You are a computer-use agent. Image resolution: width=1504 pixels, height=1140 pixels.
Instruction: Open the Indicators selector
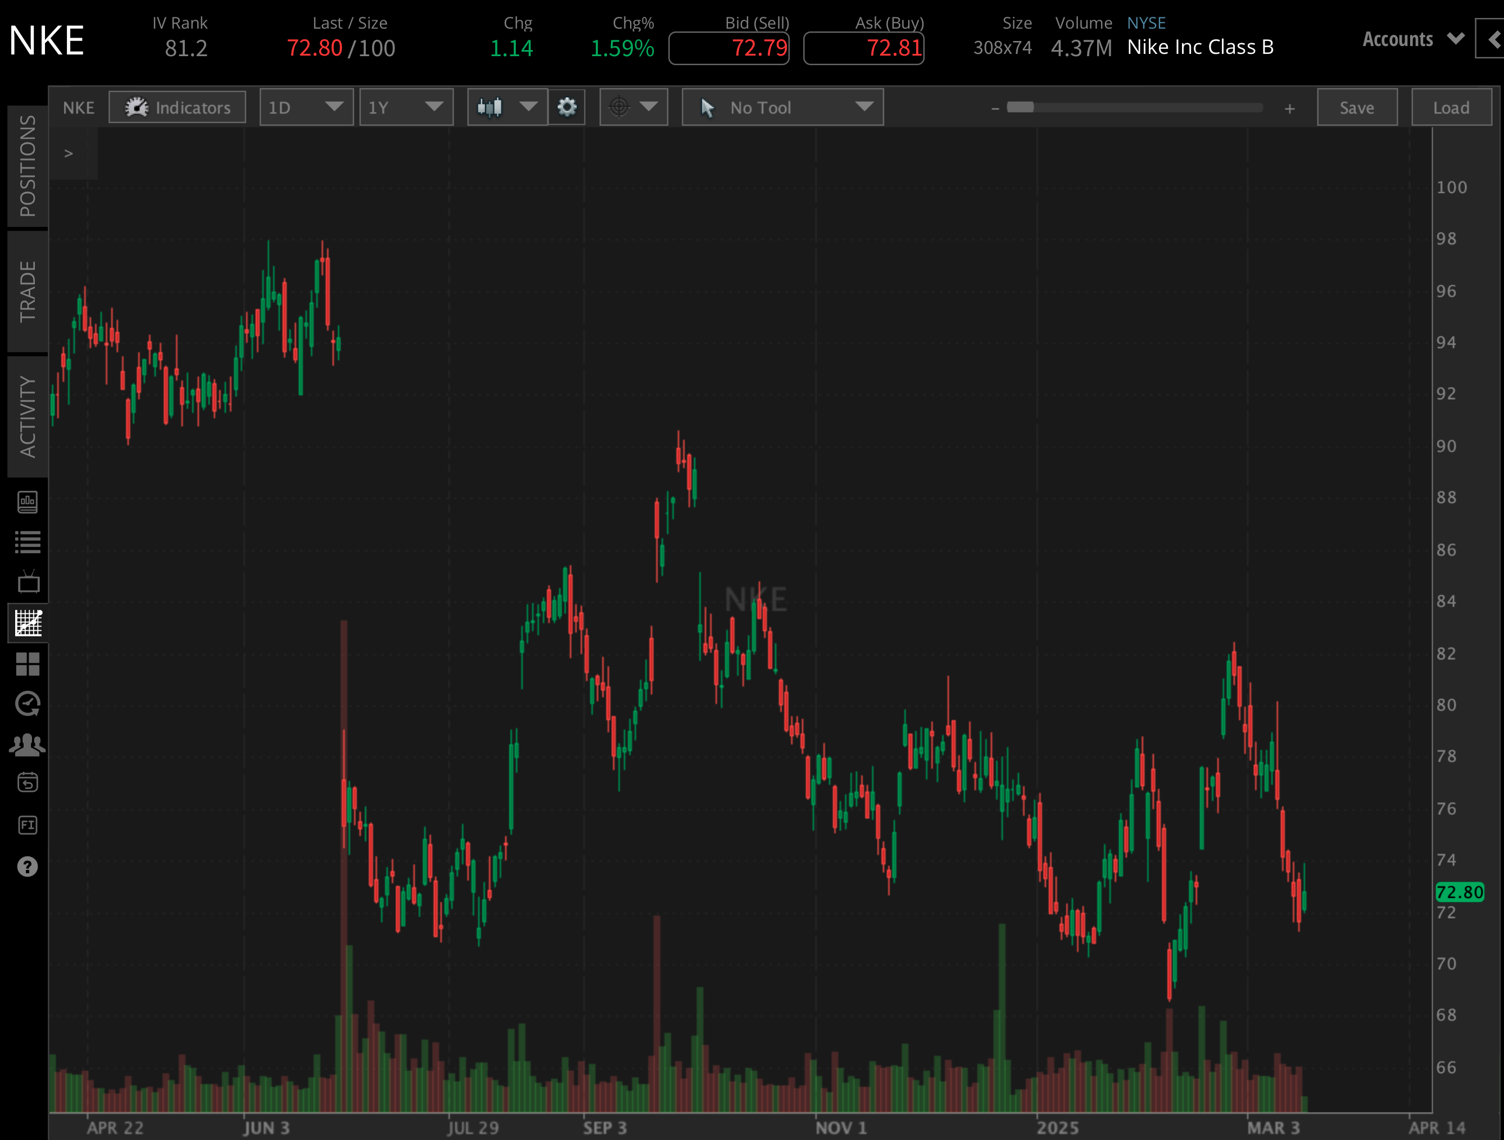[x=177, y=107]
